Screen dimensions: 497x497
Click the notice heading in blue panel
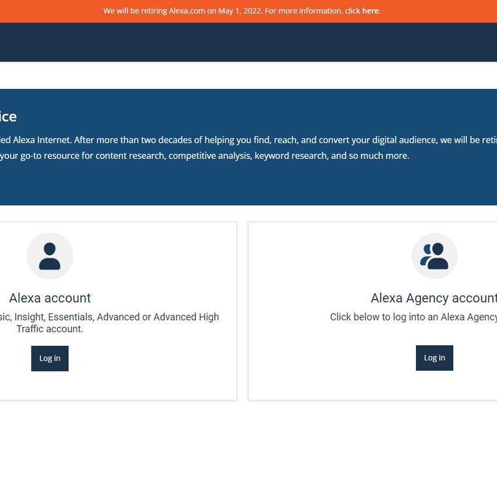point(8,116)
